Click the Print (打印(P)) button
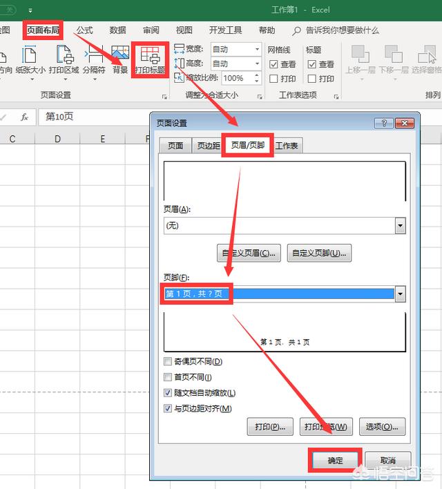Viewport: 442px width, 489px height. click(270, 427)
